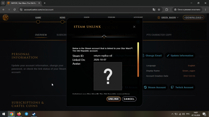Switch to the PTS CHARACTER COPY tab
Image resolution: width=209 pixels, height=117 pixels.
[159, 35]
